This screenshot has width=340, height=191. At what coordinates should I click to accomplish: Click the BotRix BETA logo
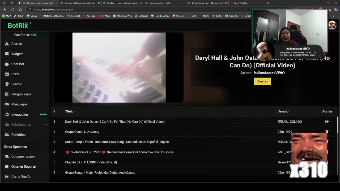point(20,25)
